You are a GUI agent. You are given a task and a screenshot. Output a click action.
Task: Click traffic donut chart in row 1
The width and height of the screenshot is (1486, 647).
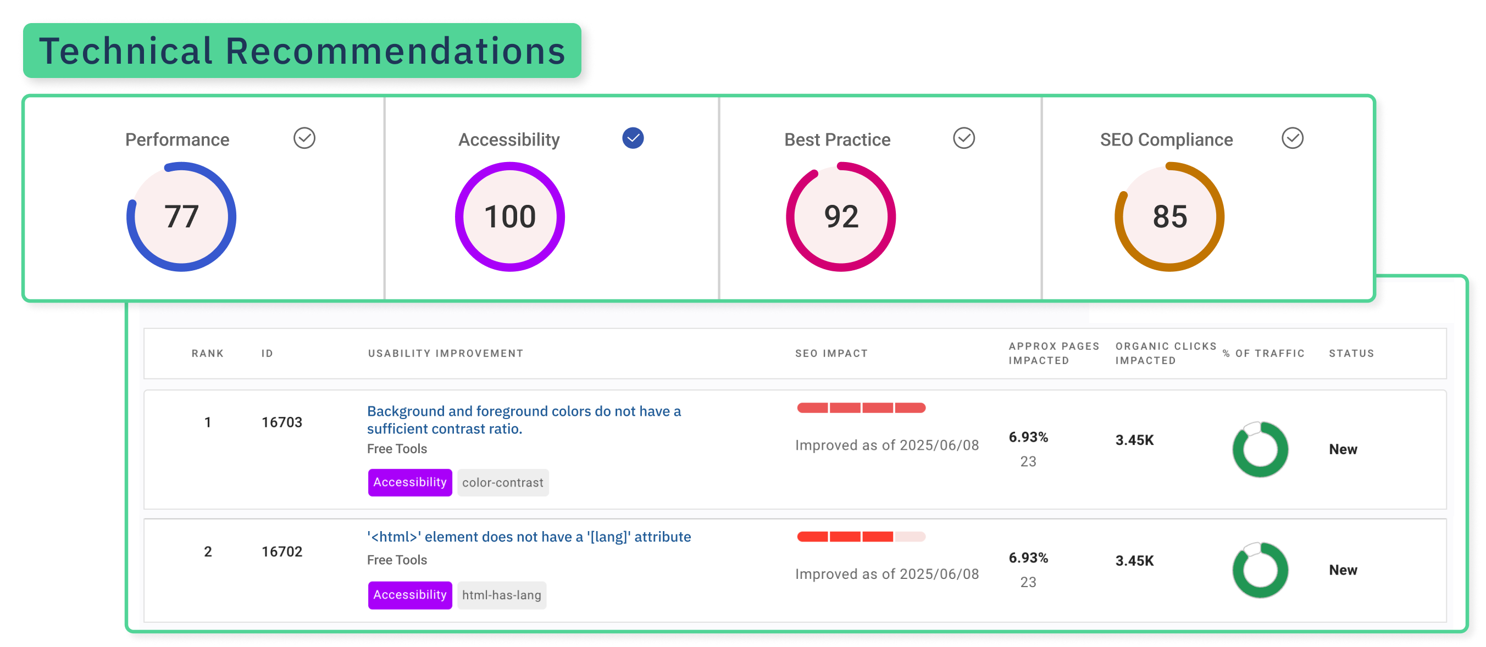coord(1260,449)
